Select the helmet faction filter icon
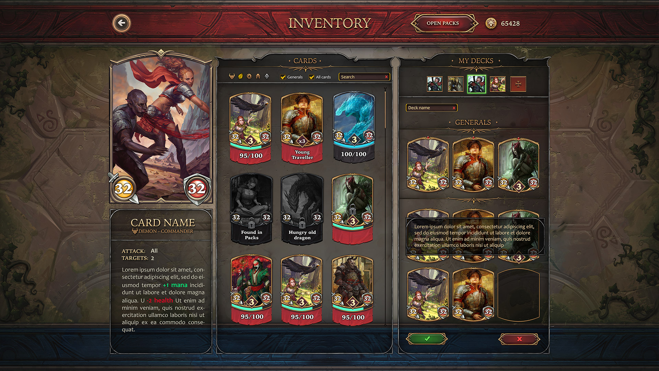 pos(258,76)
